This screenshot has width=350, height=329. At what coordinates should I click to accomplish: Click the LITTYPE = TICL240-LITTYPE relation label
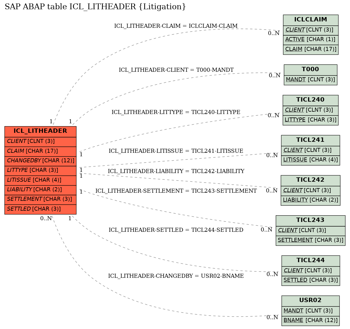coord(176,112)
